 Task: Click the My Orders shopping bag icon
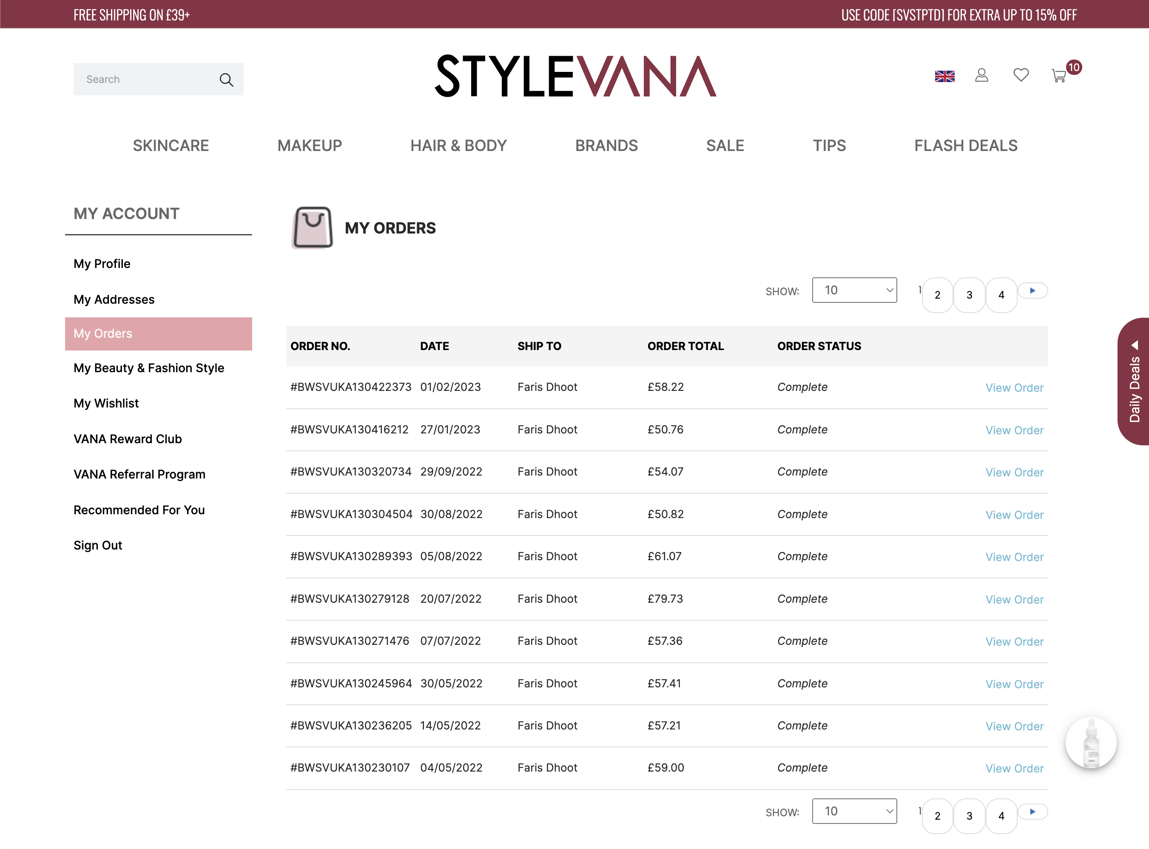[x=312, y=227]
